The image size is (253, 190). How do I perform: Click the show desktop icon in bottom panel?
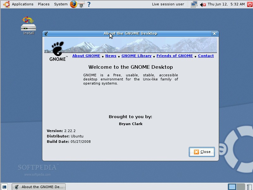point(4,187)
